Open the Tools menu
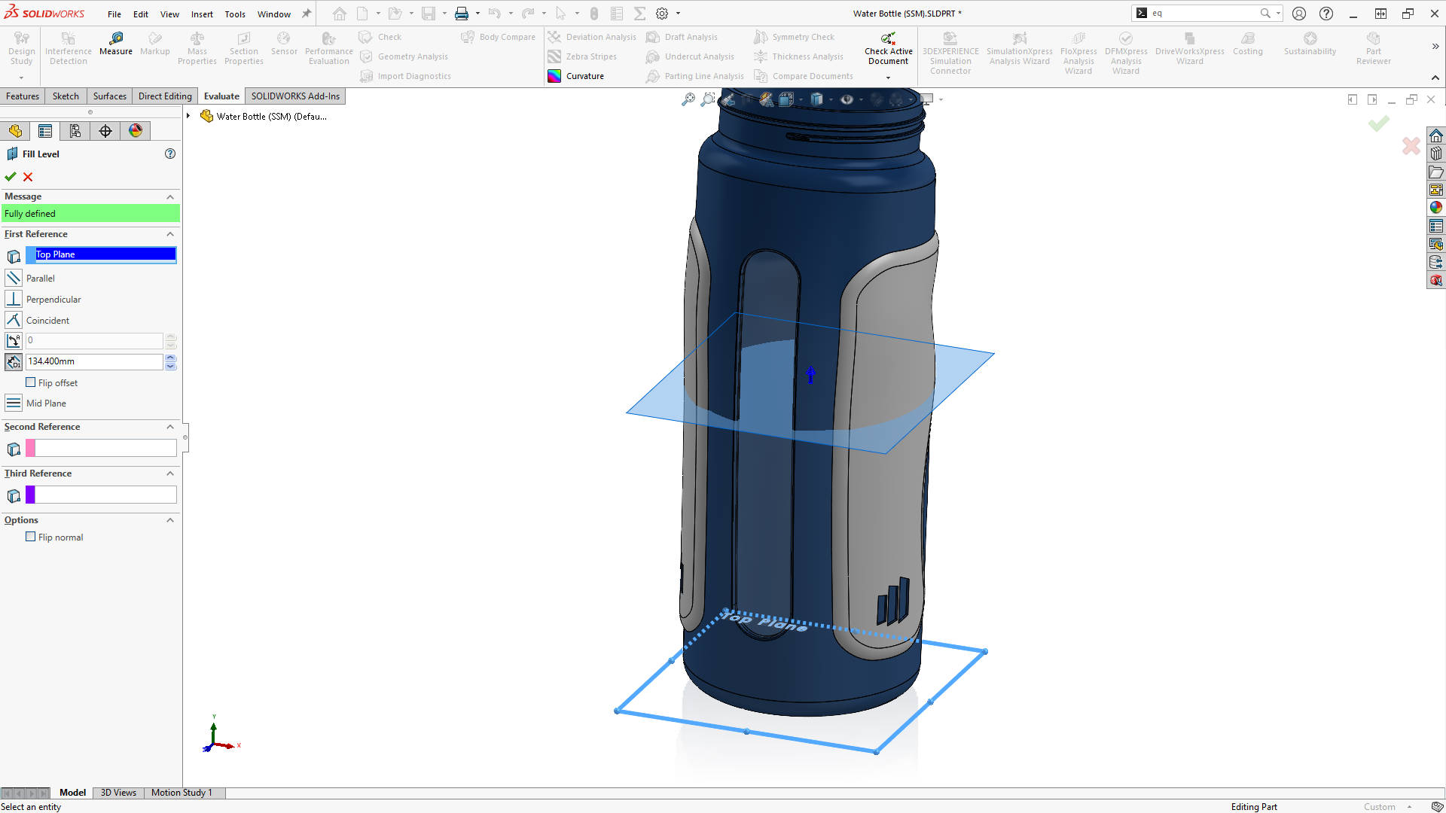 click(235, 14)
